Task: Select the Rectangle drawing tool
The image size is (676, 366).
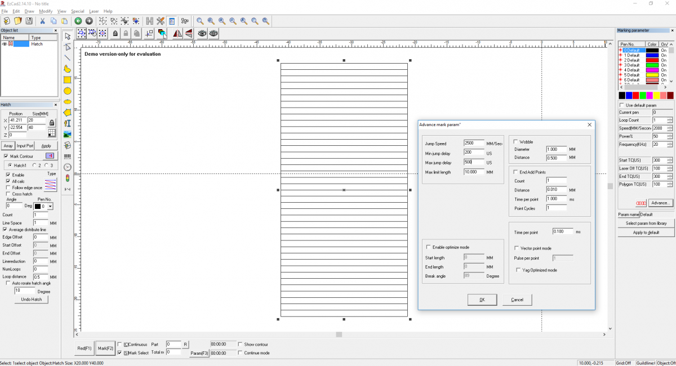Action: click(x=68, y=80)
